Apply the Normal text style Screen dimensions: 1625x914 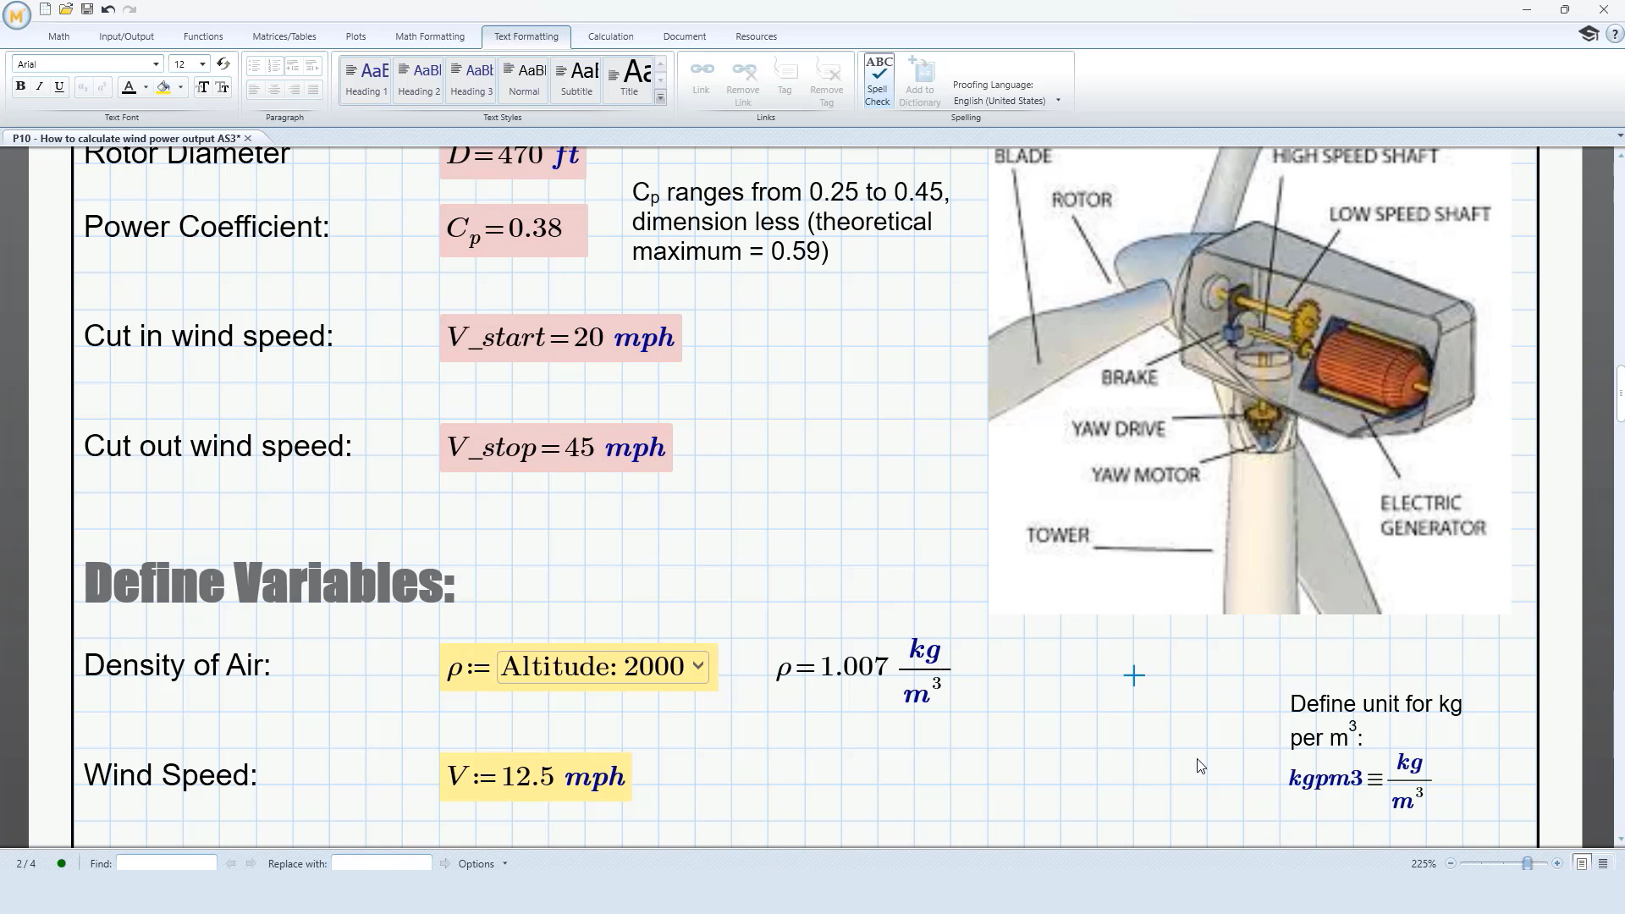[x=524, y=80]
